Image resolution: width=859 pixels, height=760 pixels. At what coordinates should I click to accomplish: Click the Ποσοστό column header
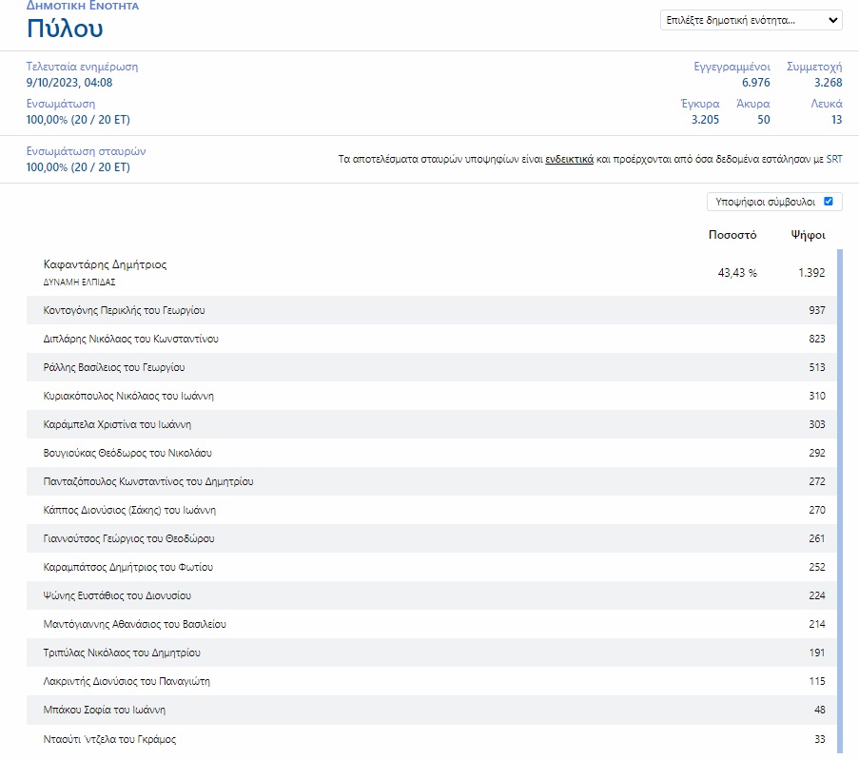coord(732,234)
